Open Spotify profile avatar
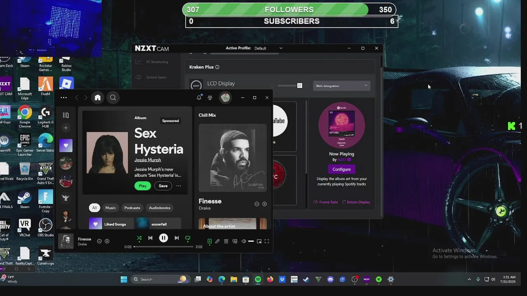Viewport: 527px width, 296px height. pyautogui.click(x=225, y=97)
